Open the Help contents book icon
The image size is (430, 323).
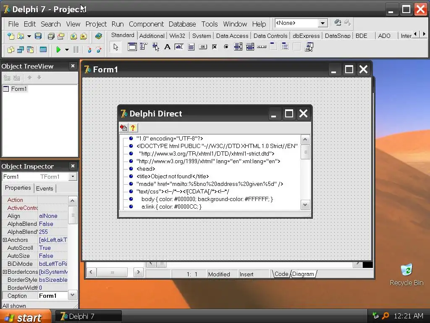98,36
